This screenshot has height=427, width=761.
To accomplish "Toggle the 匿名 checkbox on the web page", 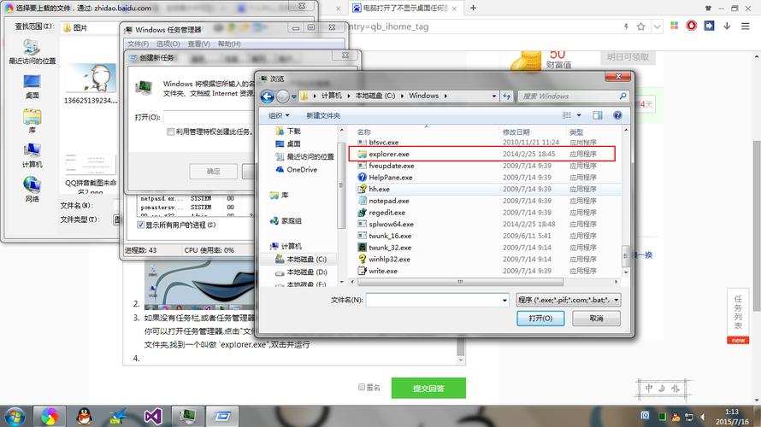I will (361, 387).
